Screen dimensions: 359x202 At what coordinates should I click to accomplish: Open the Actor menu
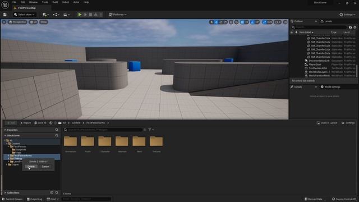point(76,2)
